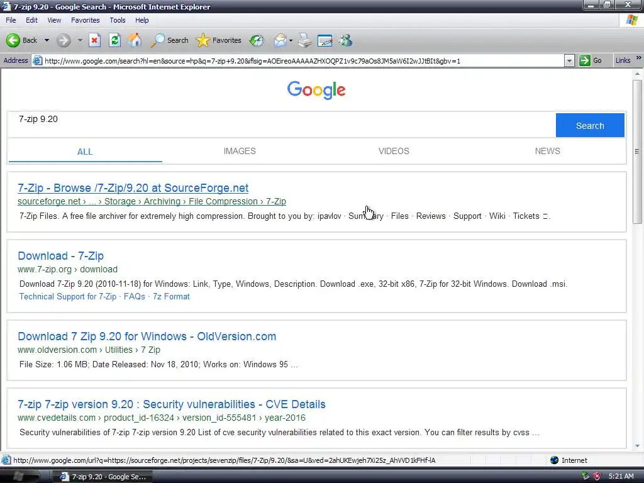Click the www.cvedetails.com URL text
The image size is (644, 483).
coord(57,418)
